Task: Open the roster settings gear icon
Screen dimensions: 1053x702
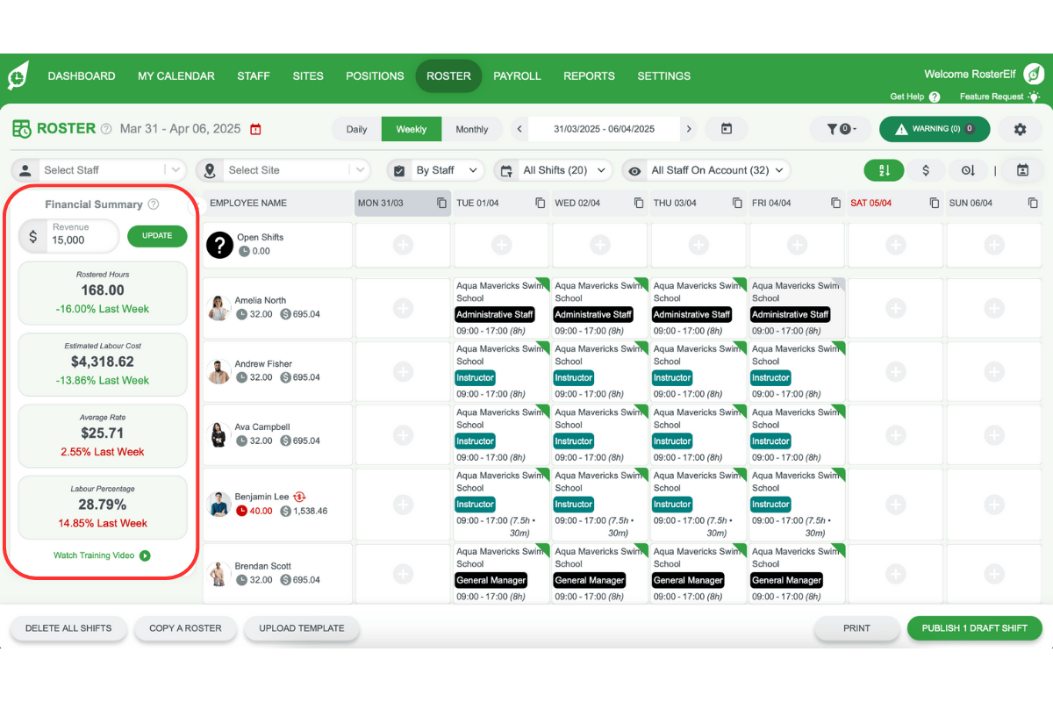Action: (x=1020, y=129)
